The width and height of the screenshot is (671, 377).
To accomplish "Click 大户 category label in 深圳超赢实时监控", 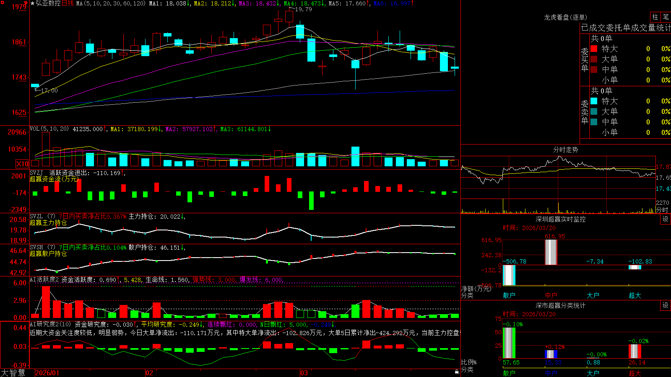I will click(593, 295).
